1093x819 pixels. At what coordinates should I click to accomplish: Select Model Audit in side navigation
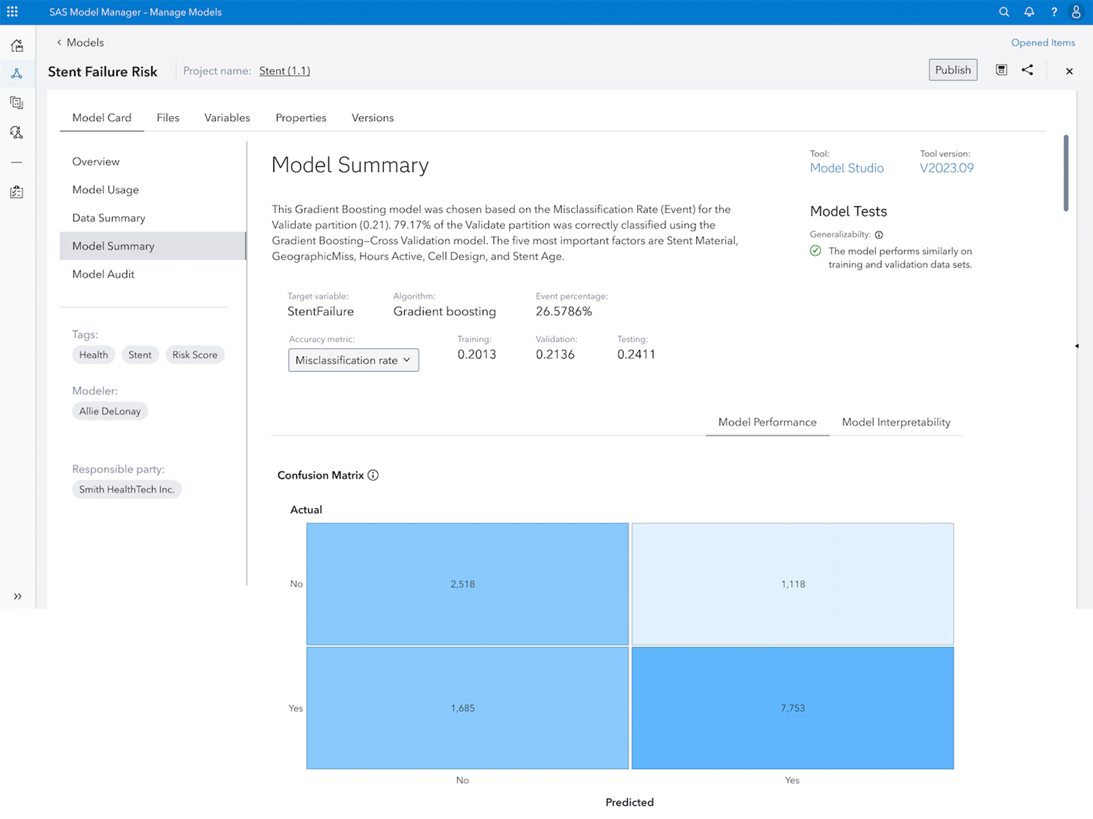click(103, 274)
